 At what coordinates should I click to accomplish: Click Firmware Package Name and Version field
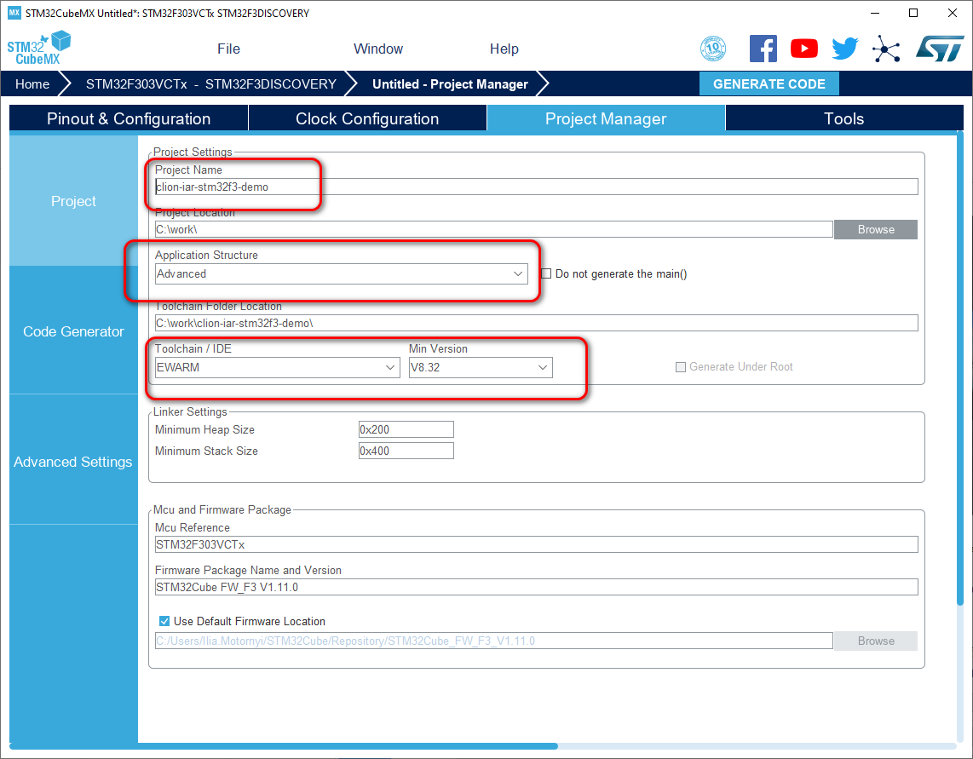(536, 587)
